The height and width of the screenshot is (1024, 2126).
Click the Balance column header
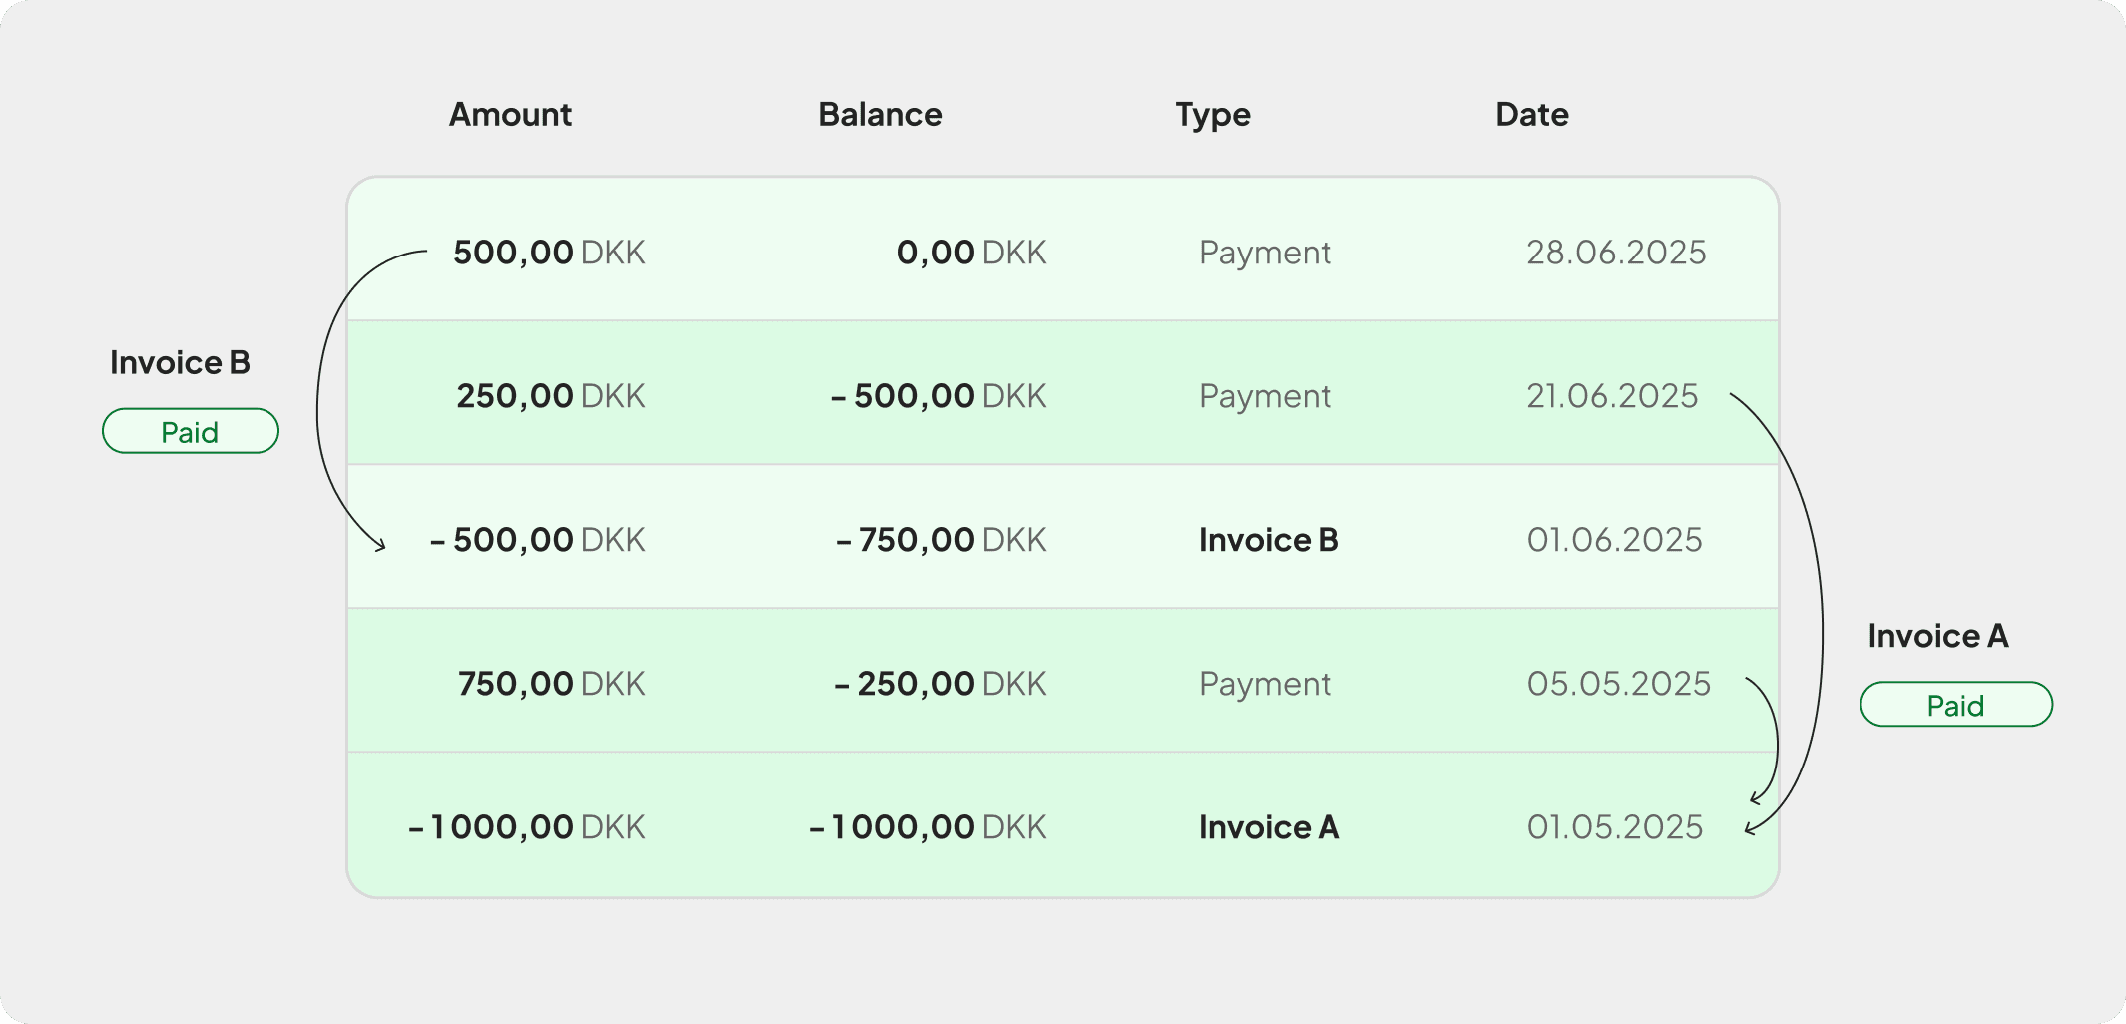click(x=880, y=115)
